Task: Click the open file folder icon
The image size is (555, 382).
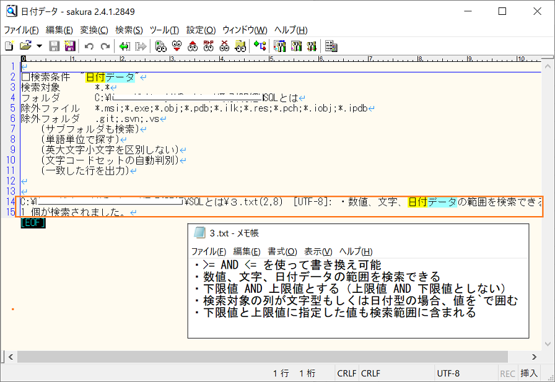Action: (25, 46)
